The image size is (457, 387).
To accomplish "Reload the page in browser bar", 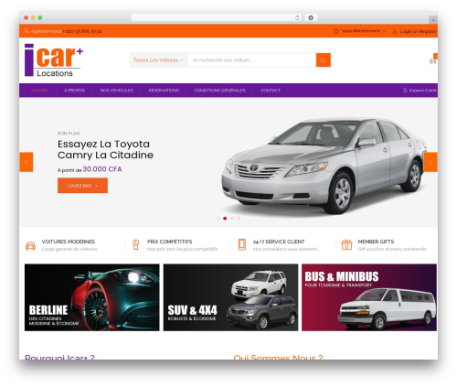I will click(297, 17).
